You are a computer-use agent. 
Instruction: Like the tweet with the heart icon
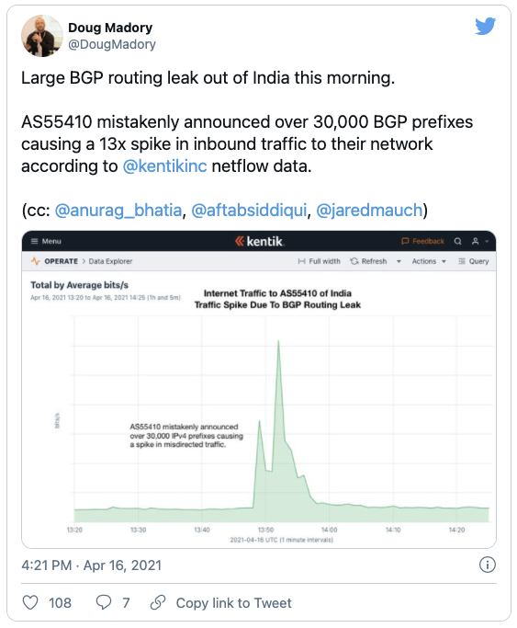pos(30,602)
